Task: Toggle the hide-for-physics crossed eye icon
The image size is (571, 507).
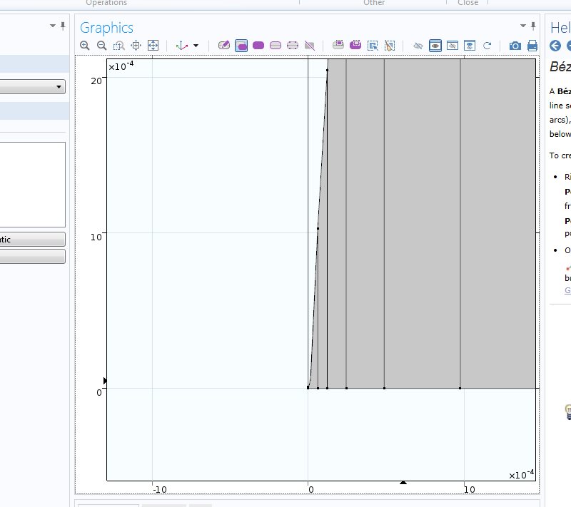Action: [418, 46]
